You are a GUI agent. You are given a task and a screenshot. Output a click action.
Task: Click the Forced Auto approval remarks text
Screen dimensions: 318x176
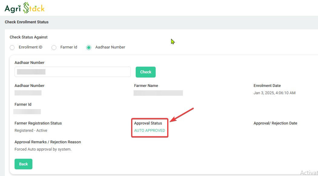pyautogui.click(x=43, y=149)
